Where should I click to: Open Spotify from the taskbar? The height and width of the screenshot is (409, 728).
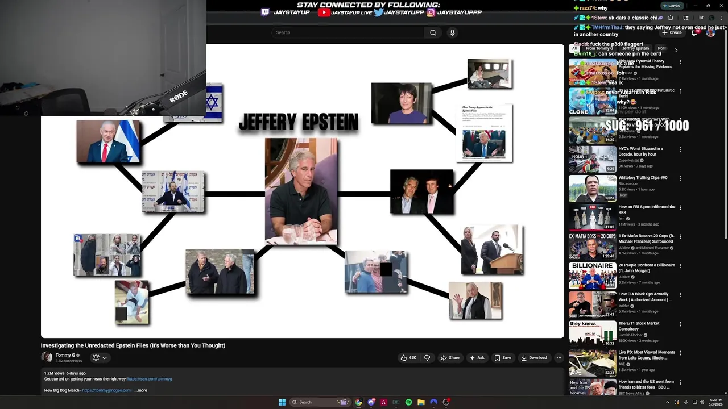pos(408,402)
